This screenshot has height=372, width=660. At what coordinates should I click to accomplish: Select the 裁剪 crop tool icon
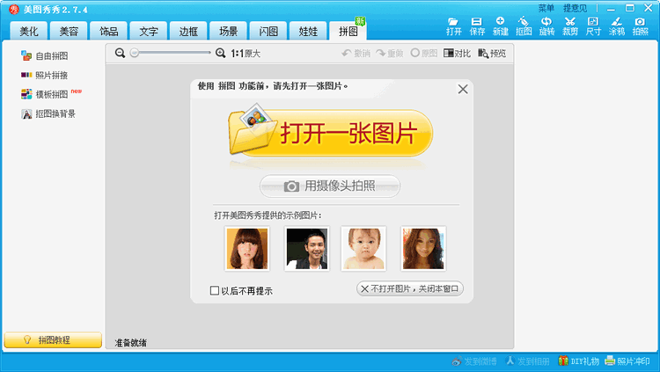tap(570, 25)
